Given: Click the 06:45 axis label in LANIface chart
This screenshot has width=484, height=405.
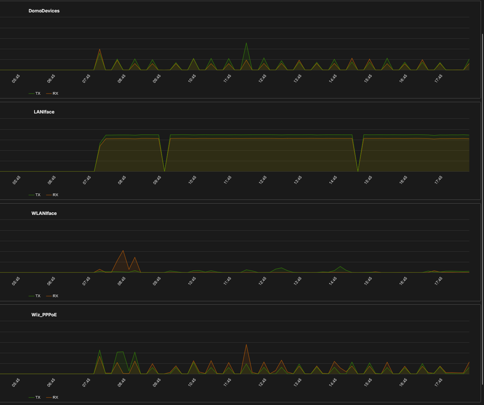Looking at the screenshot, I should coord(51,180).
